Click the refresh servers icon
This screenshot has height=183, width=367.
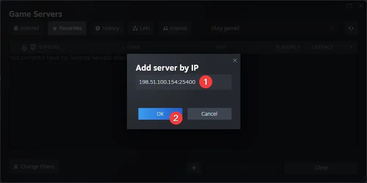coord(351,28)
